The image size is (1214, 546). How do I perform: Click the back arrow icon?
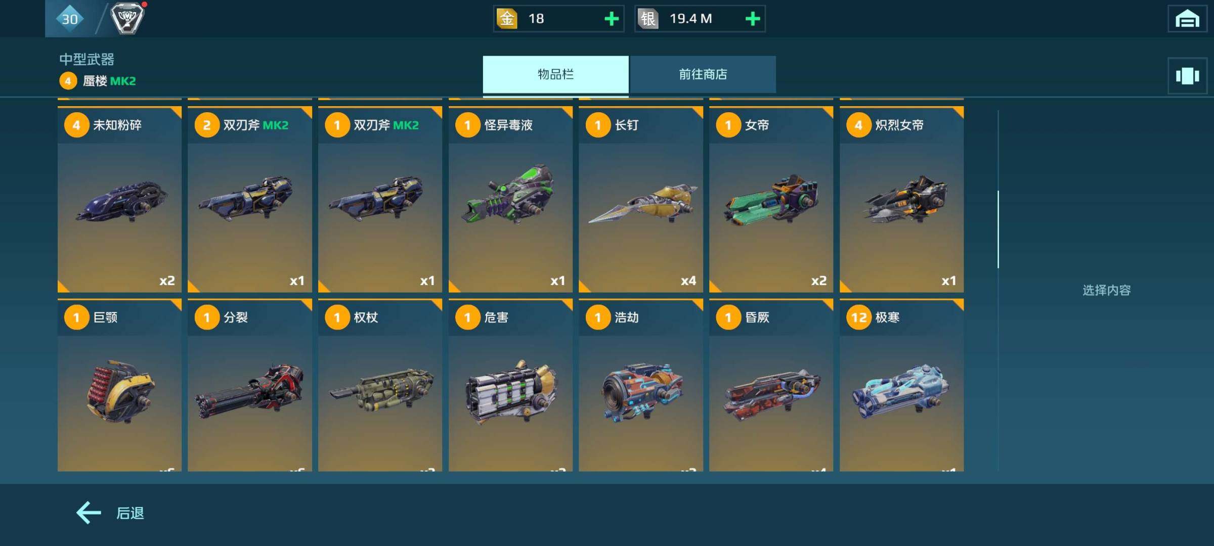(x=89, y=513)
